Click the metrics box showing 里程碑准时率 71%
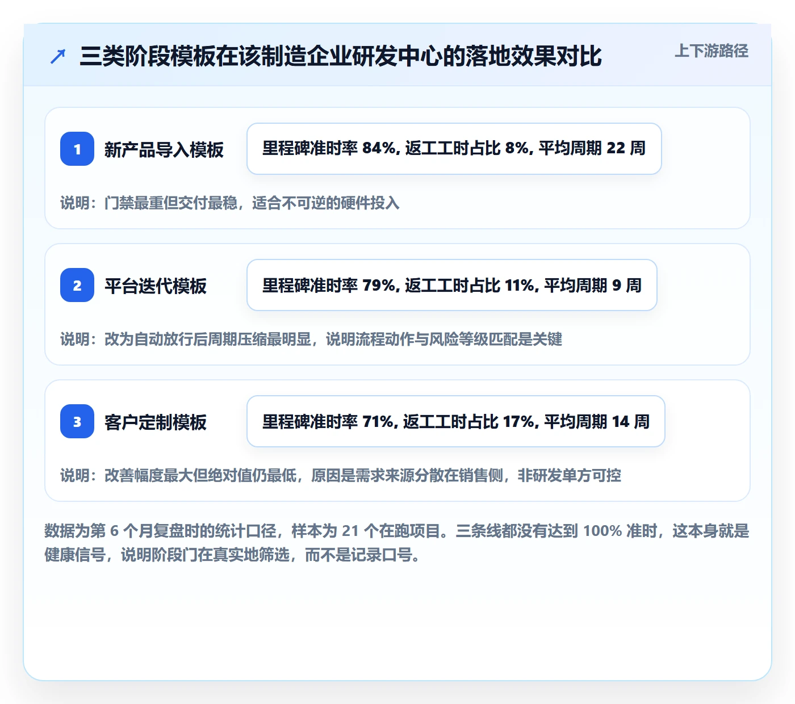This screenshot has height=704, width=795. coord(456,421)
